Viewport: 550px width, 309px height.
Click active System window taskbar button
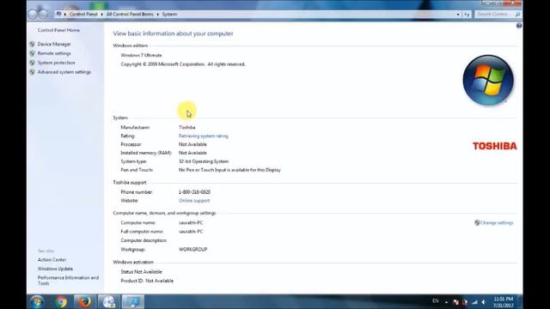[132, 301]
